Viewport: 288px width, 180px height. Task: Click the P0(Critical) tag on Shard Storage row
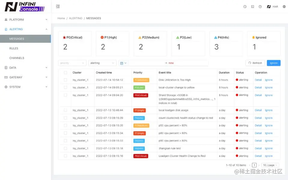click(x=141, y=95)
